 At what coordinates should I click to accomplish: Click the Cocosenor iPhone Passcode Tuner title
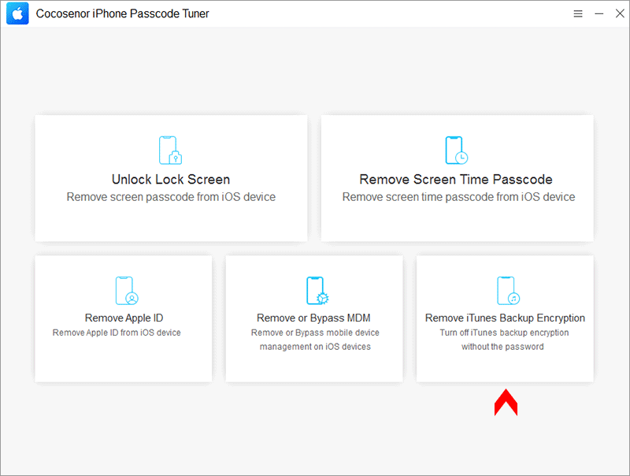[123, 13]
